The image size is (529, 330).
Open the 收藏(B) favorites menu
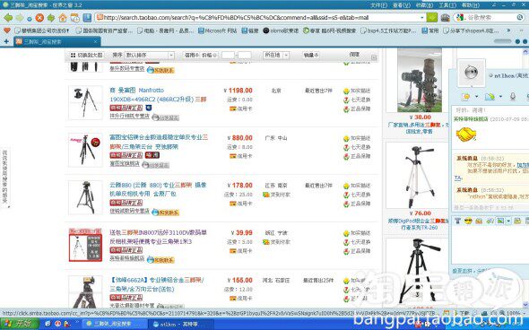pyautogui.click(x=424, y=5)
